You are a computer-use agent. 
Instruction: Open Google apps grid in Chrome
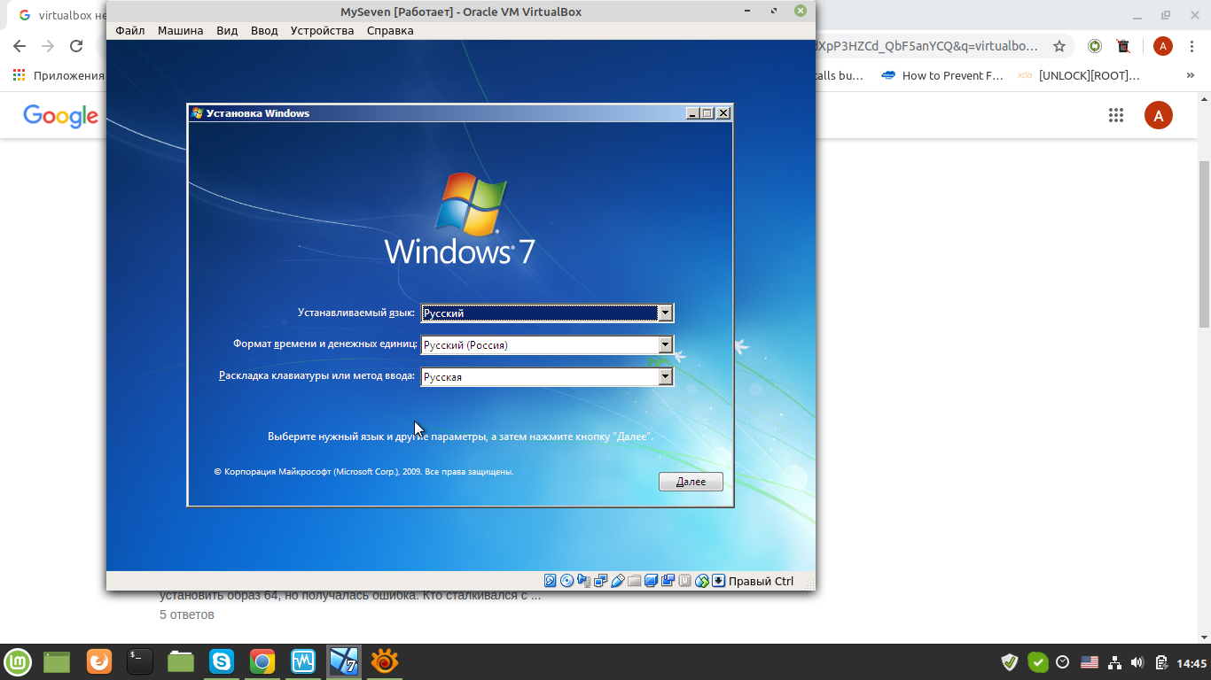pyautogui.click(x=1116, y=115)
